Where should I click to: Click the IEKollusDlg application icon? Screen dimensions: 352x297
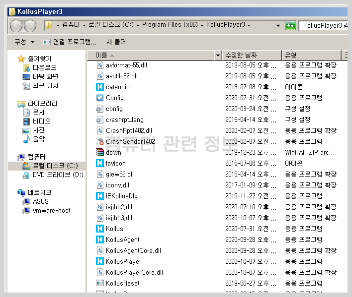(100, 196)
